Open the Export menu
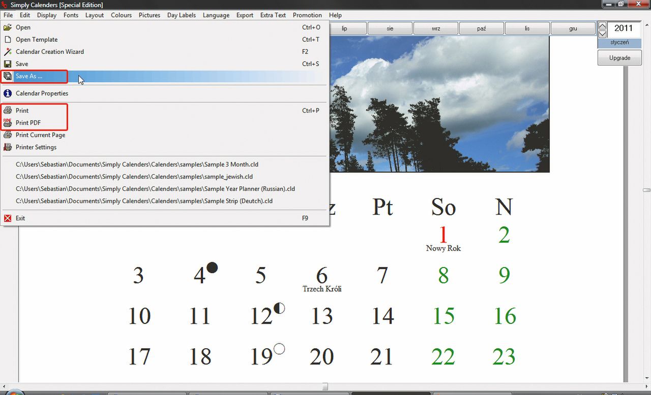This screenshot has width=651, height=395. click(245, 15)
